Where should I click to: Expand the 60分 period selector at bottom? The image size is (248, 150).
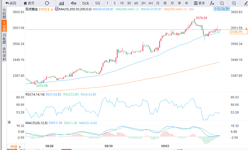(x=16, y=146)
